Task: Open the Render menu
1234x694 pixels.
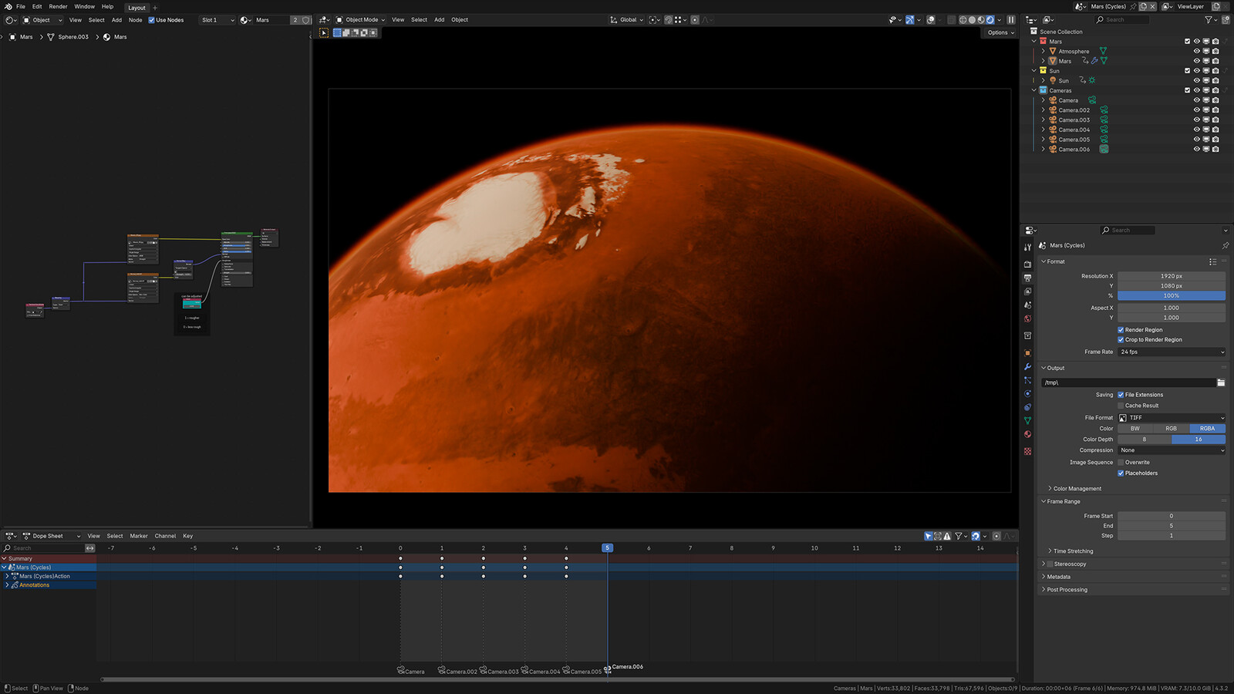Action: [58, 6]
